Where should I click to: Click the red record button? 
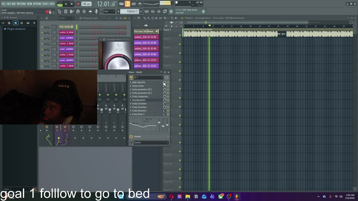(78, 4)
